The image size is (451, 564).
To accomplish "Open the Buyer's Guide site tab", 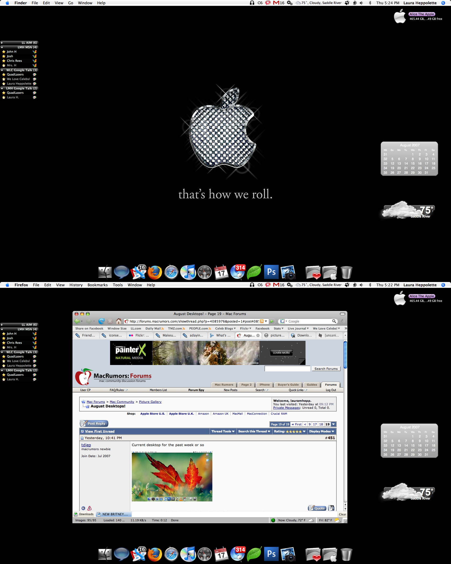I will (x=288, y=385).
